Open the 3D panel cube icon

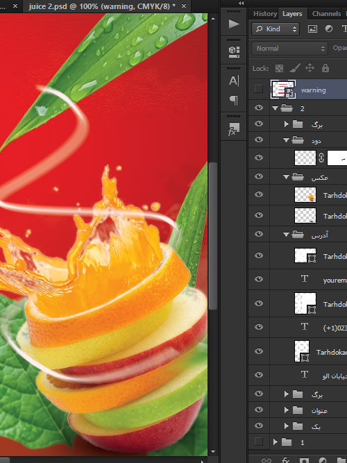click(234, 52)
